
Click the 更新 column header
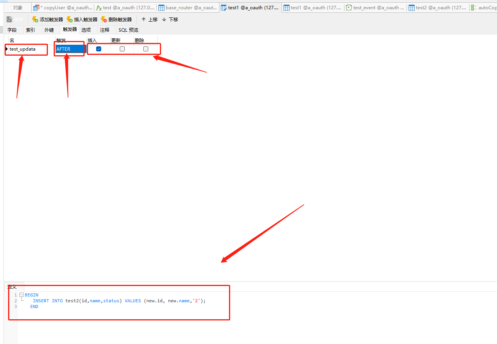[122, 40]
